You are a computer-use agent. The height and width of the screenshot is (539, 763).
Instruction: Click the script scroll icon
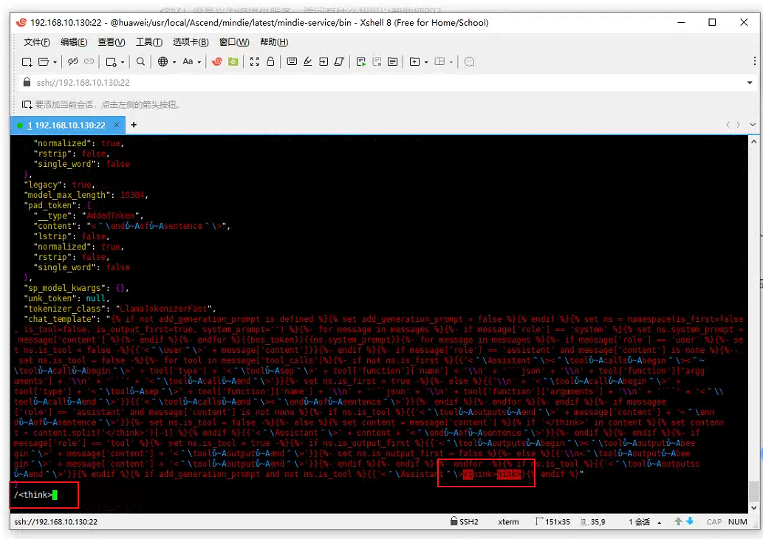click(339, 61)
